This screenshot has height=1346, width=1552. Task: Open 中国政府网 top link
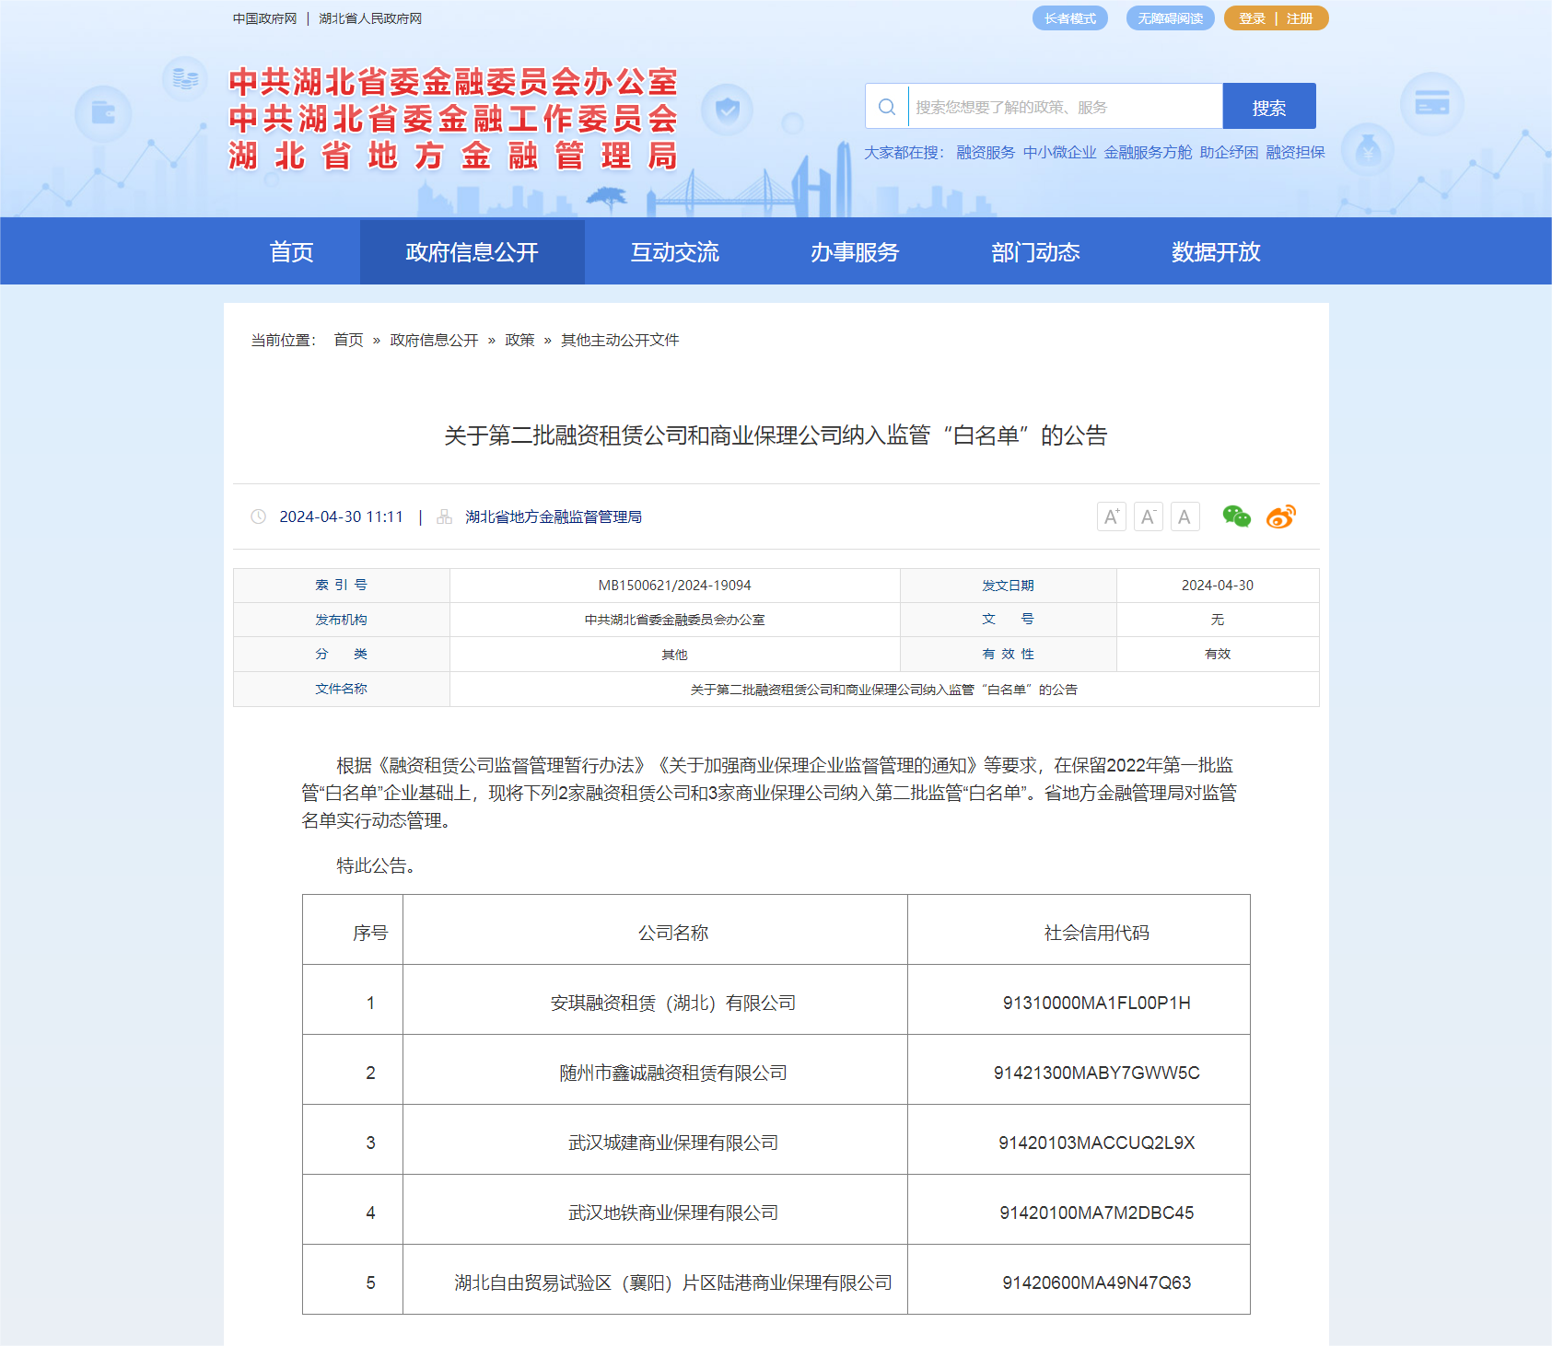click(x=264, y=18)
